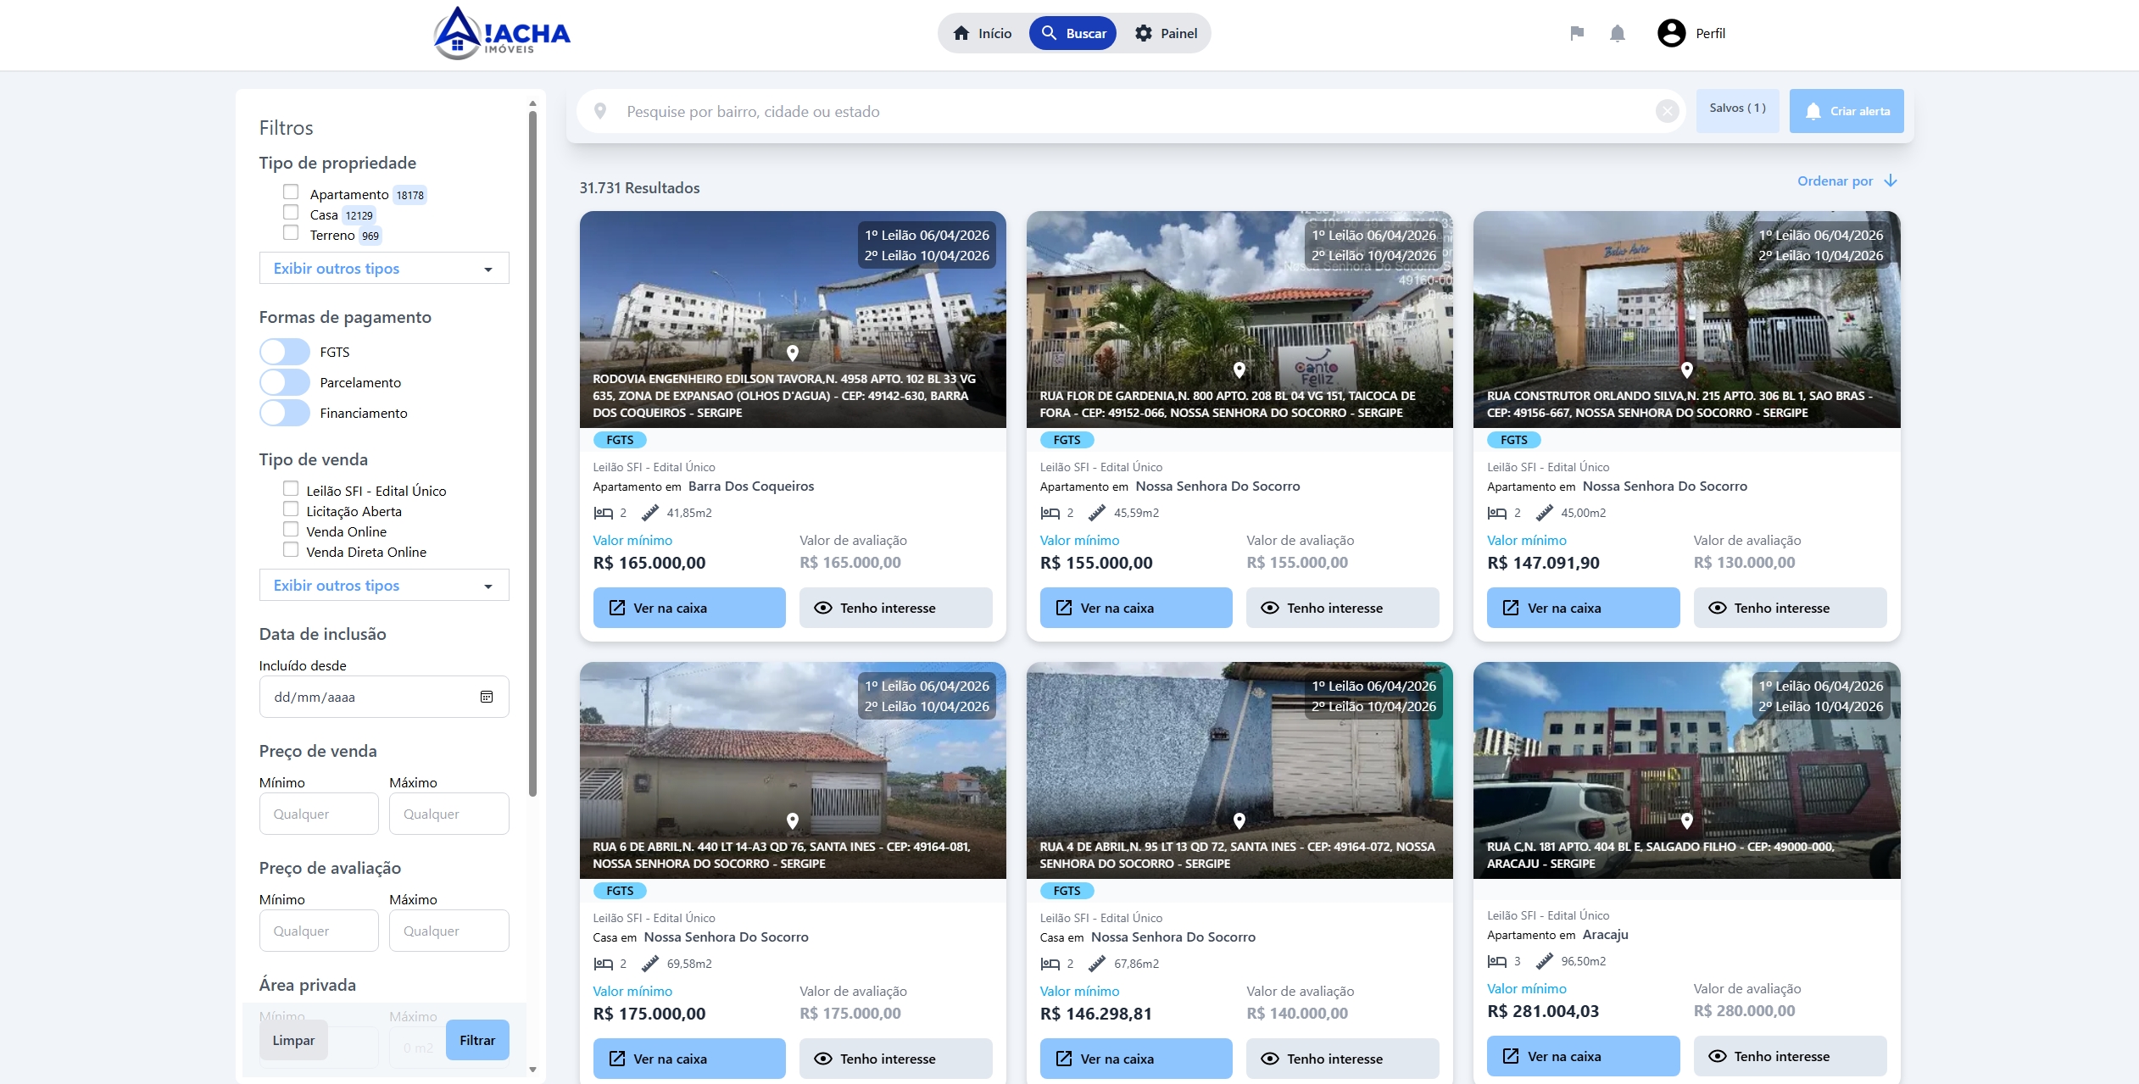This screenshot has height=1084, width=2139.
Task: Click the Criar alerta button
Action: (x=1847, y=111)
